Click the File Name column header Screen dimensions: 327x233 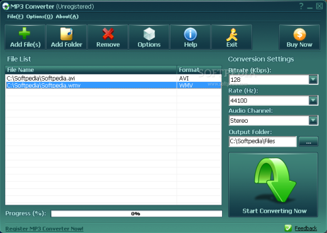[x=91, y=70]
